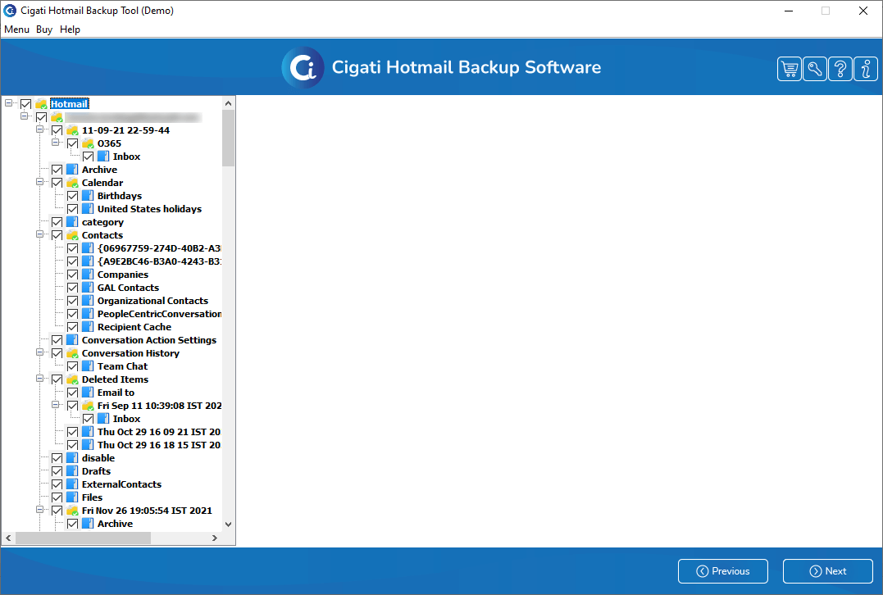
Task: Select the {A9E2BC46-B3A0-4243 contact folder
Action: pos(159,261)
